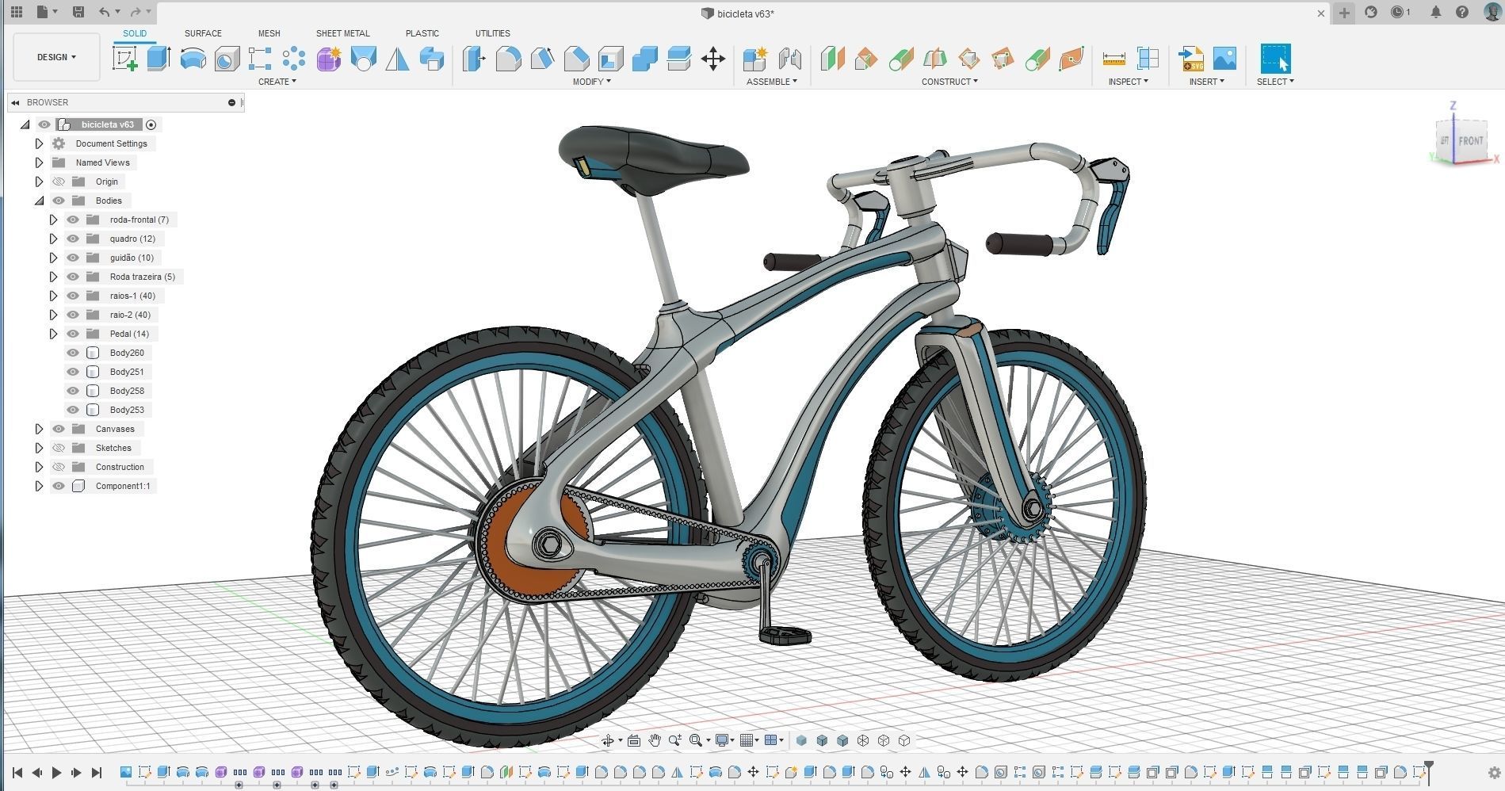The image size is (1505, 791).
Task: Click the Save icon
Action: 78,12
